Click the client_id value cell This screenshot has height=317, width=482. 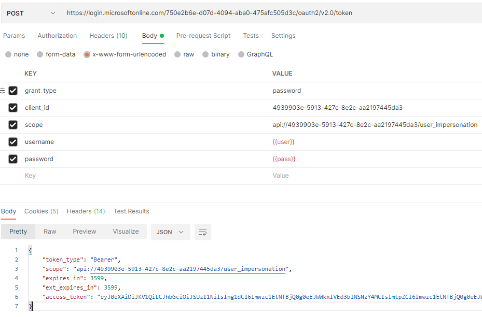pos(375,108)
